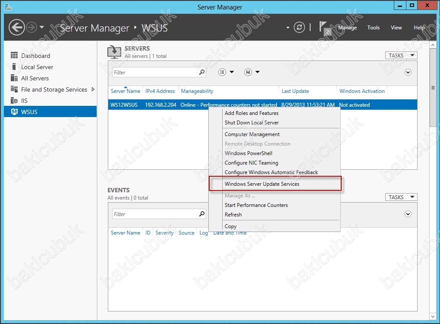The image size is (440, 324).
Task: Click the Servers saved queries disk icon
Action: click(x=248, y=72)
